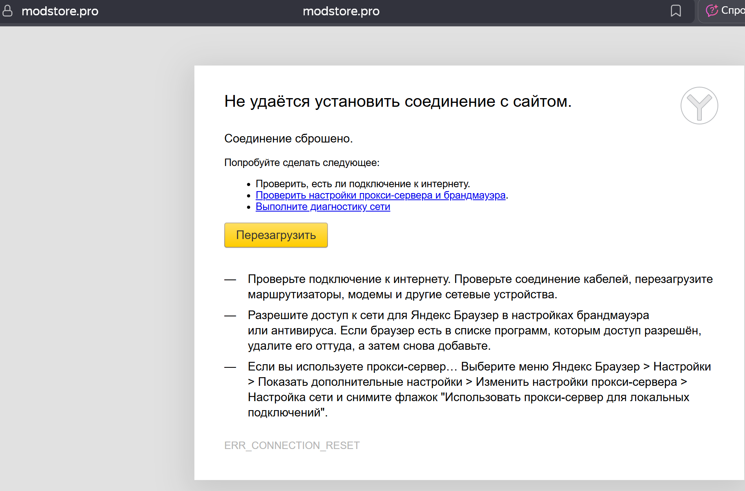The height and width of the screenshot is (491, 745).
Task: Follow the Выполните диагностику сети link
Action: 322,206
